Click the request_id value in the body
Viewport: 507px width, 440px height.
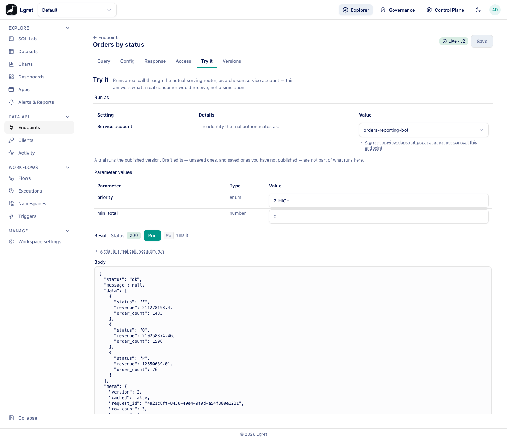pos(194,403)
